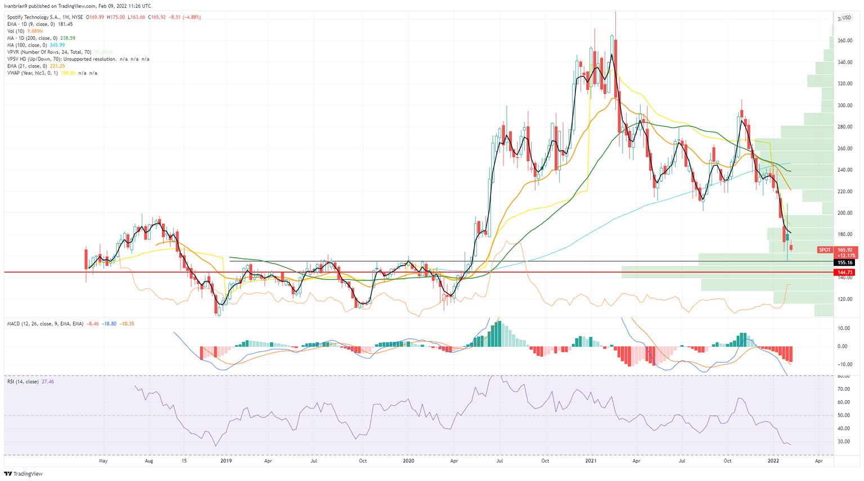Click the low price value L163.66

click(x=136, y=17)
